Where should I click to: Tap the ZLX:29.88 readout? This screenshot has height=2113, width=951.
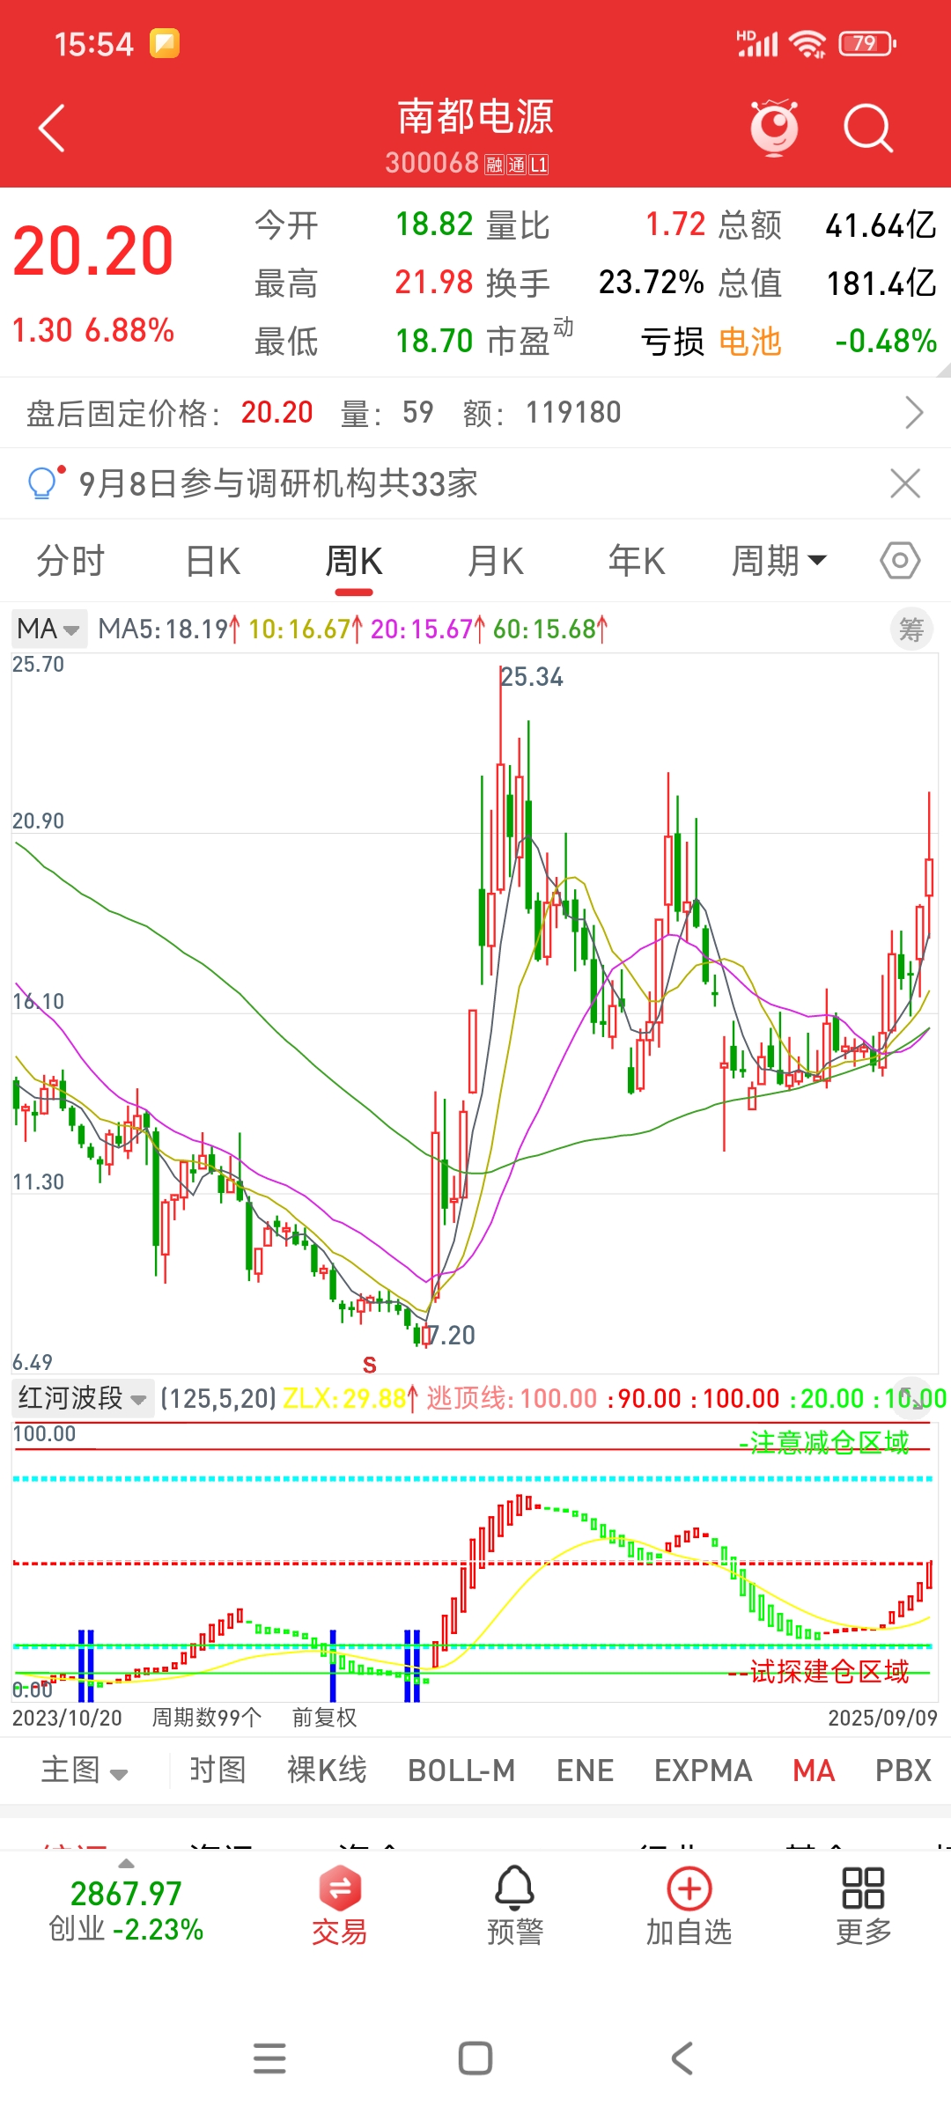pos(350,1398)
